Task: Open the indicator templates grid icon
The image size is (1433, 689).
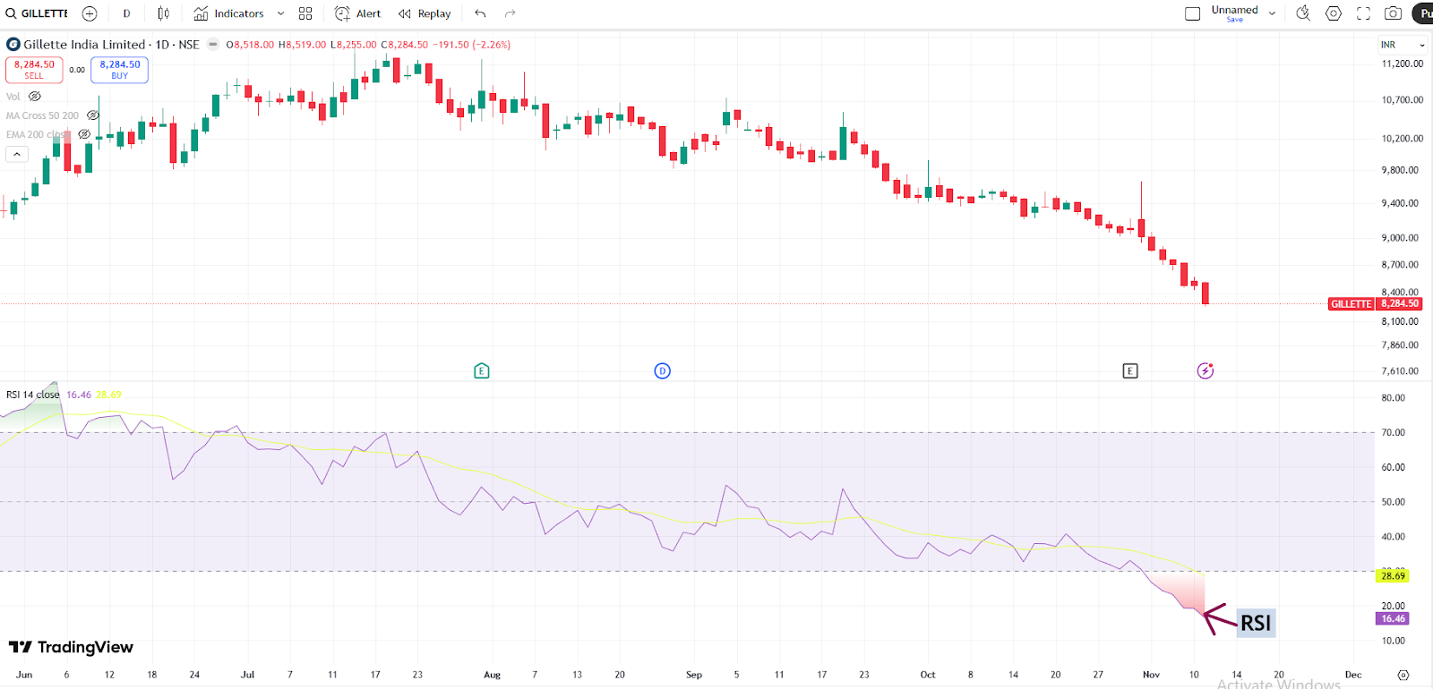Action: point(305,13)
